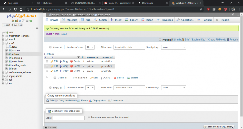Image resolution: width=243 pixels, height=129 pixels.
Task: Click the Edit inline link
Action: coord(177,40)
